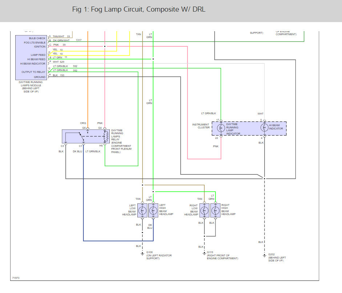Click relay terminal label G4
342x293 pixels.
100,128
